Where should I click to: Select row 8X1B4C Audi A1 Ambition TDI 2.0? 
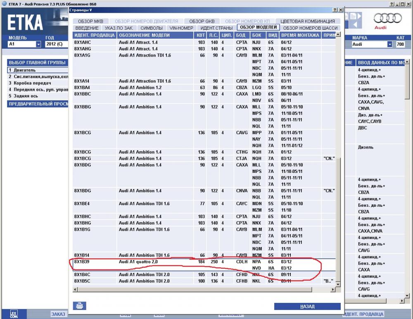204,274
